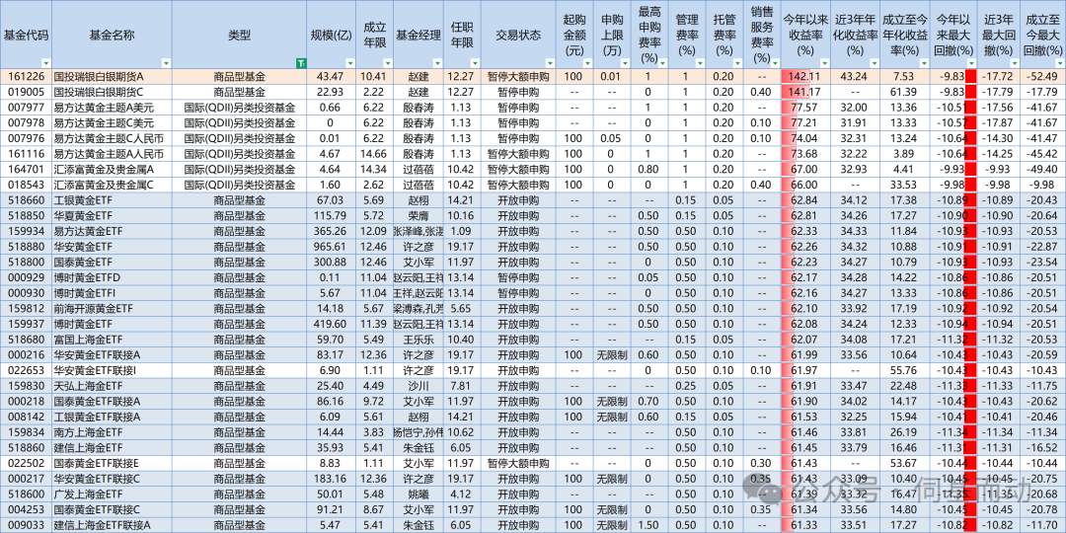Open the 基金经理 column filter dropdown
Image resolution: width=1066 pixels, height=533 pixels.
[438, 63]
